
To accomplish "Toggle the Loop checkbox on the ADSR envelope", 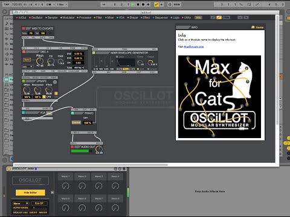I will point(117,57).
